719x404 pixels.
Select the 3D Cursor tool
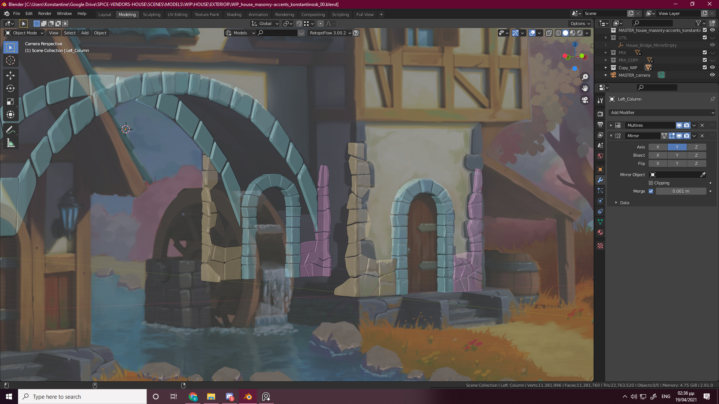point(10,60)
